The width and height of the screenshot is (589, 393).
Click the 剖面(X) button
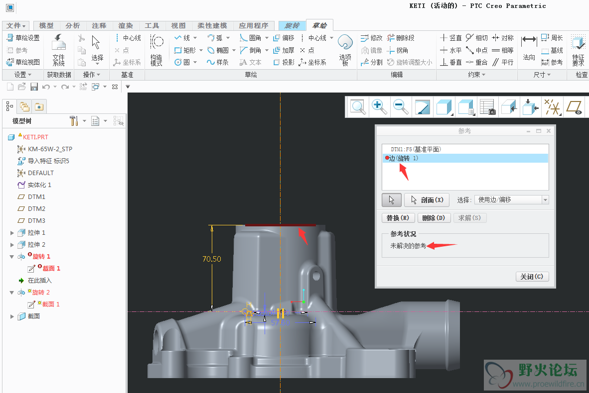[427, 200]
